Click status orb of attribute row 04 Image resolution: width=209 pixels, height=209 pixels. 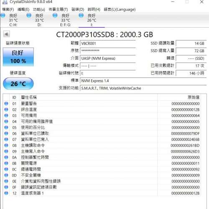coord(6,122)
